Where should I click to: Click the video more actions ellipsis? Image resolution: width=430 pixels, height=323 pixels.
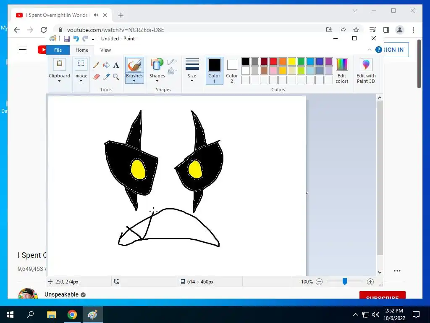click(397, 271)
